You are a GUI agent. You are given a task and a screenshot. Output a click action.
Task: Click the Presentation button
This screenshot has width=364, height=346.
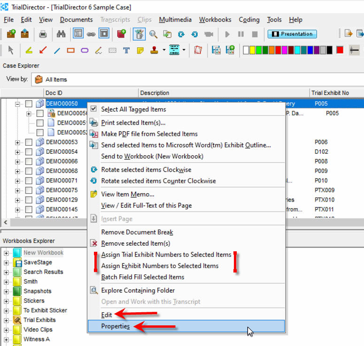292,34
